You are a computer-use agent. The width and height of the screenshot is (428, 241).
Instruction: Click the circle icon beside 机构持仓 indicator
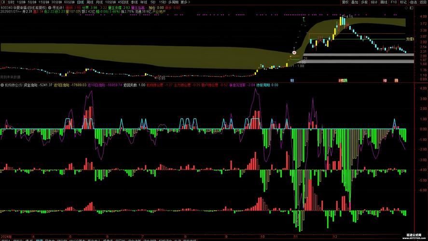click(x=2, y=85)
